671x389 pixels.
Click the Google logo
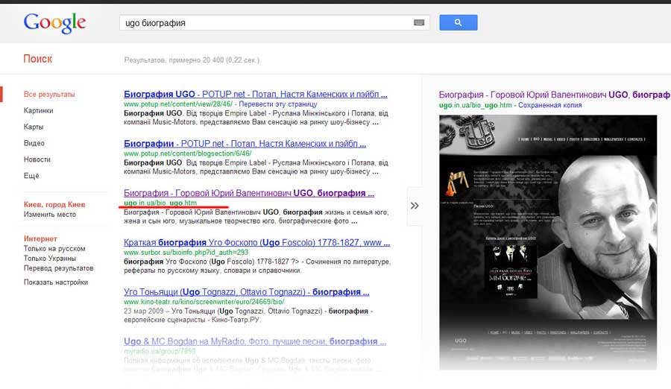[54, 22]
